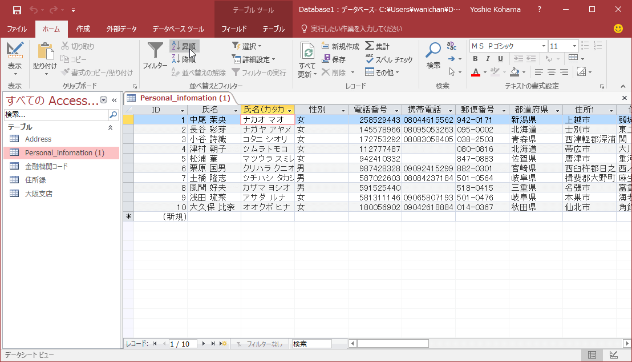The image size is (632, 362).
Task: Click Save record (保存) icon
Action: pyautogui.click(x=334, y=59)
